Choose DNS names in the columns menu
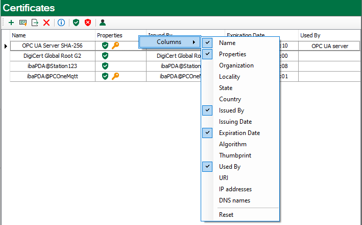362x225 pixels. click(x=234, y=200)
